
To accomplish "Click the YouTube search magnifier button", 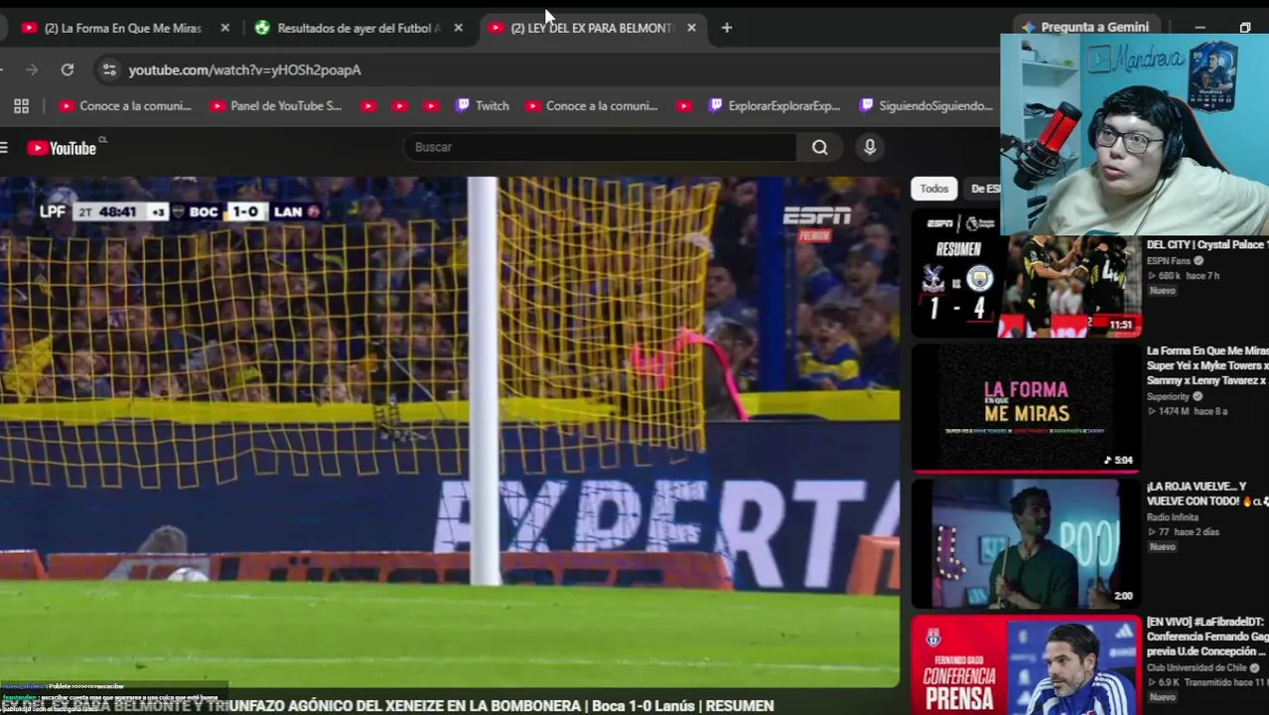I will [819, 147].
